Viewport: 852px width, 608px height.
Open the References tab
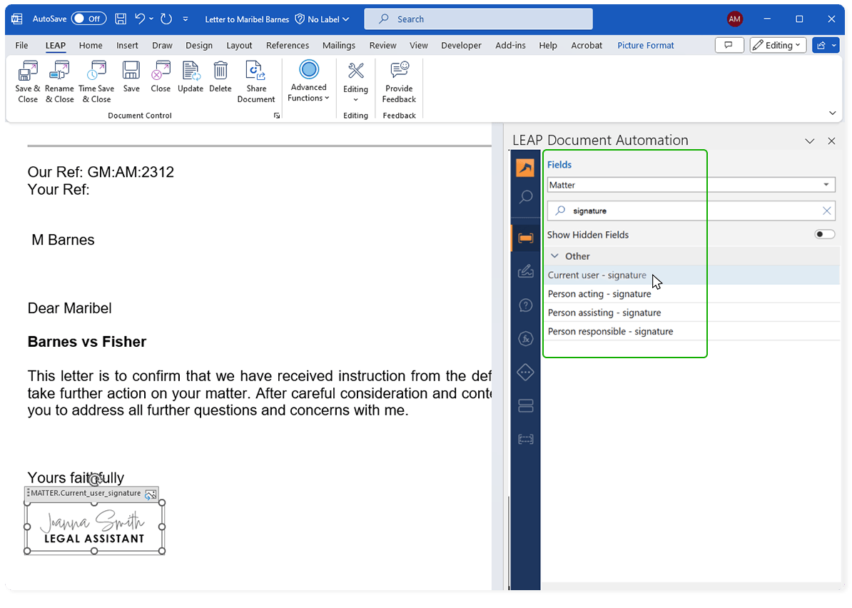pyautogui.click(x=288, y=45)
